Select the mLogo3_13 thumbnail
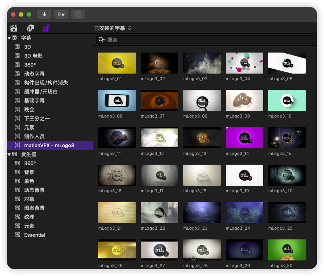The image size is (324, 276). pyautogui.click(x=202, y=138)
